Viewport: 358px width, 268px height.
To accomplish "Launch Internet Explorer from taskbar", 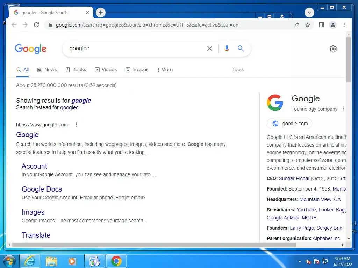I will point(30,261).
